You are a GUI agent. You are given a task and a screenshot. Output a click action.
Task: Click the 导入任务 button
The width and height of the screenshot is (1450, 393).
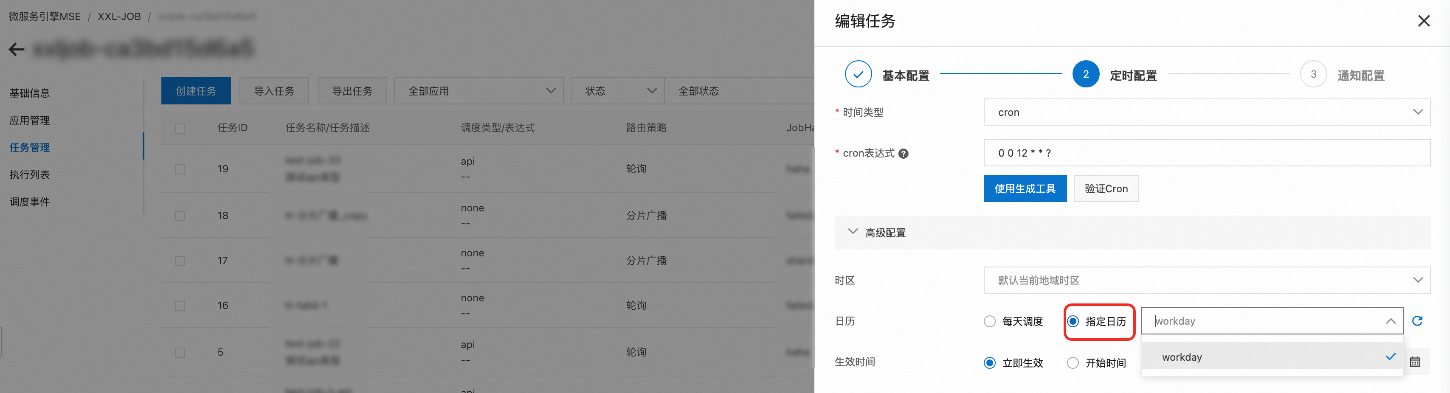(274, 91)
